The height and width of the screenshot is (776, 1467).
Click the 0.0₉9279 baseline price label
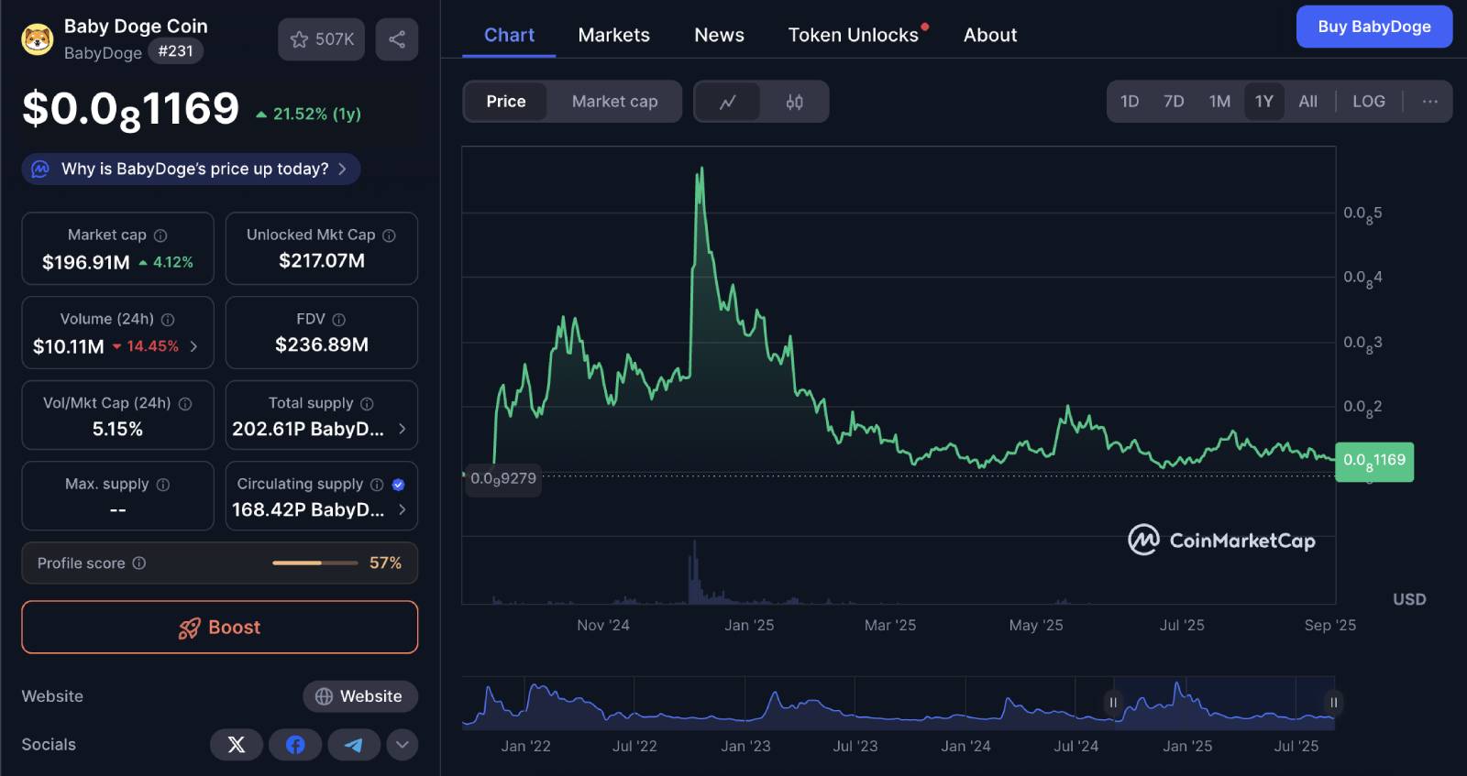[503, 479]
